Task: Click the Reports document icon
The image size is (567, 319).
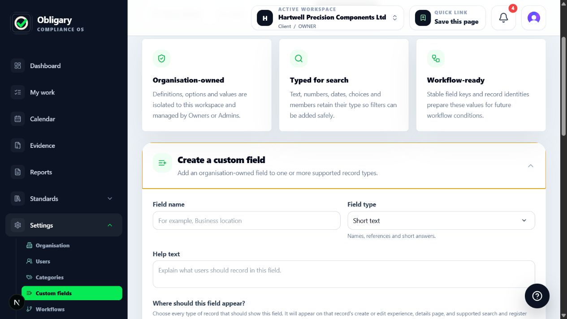Action: [18, 172]
